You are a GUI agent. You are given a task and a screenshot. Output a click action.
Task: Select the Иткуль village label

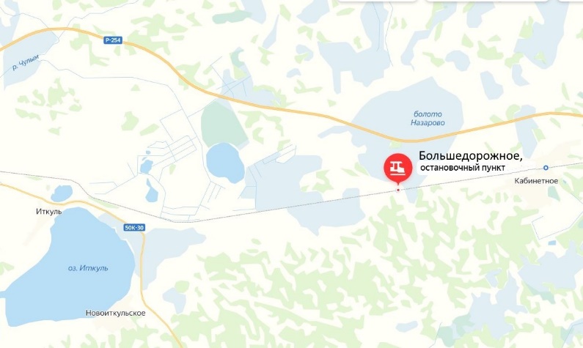click(48, 211)
